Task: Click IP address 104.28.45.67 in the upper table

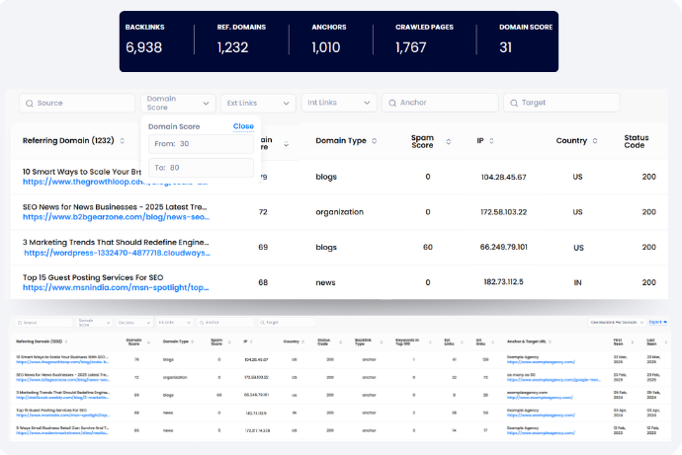Action: (504, 177)
